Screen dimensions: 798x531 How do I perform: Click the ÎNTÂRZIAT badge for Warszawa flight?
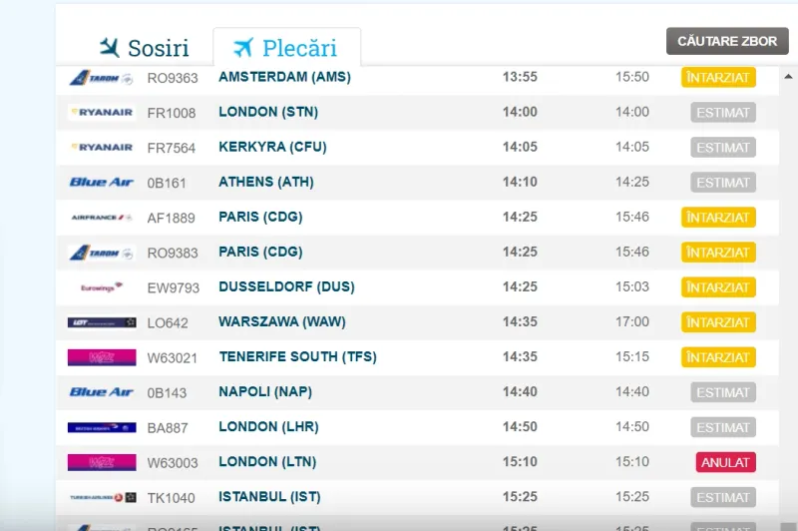tap(718, 322)
